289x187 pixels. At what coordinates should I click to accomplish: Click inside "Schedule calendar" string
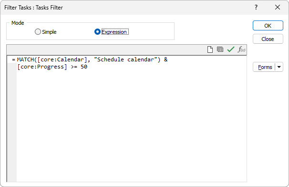[x=125, y=59]
